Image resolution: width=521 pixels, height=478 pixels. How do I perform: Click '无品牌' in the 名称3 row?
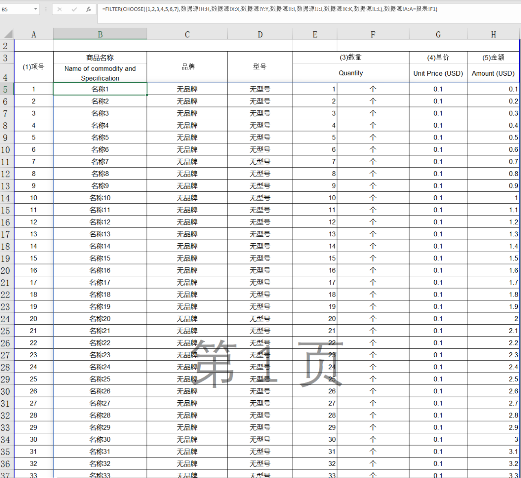(187, 113)
